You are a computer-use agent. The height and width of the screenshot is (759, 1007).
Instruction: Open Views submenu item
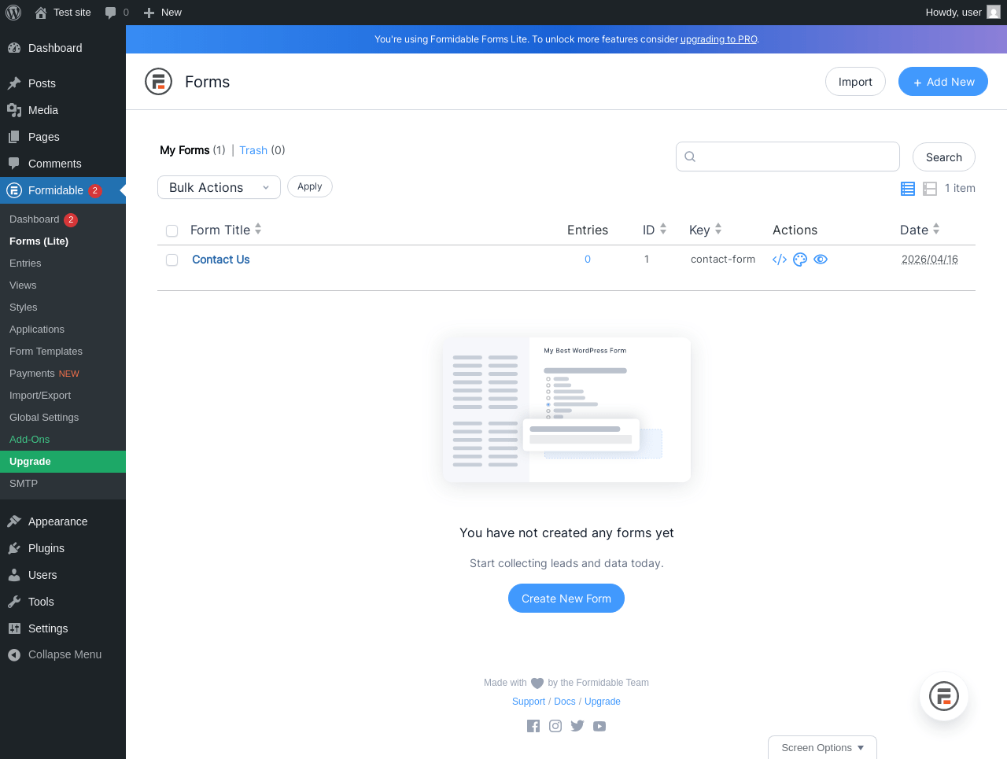(63, 286)
